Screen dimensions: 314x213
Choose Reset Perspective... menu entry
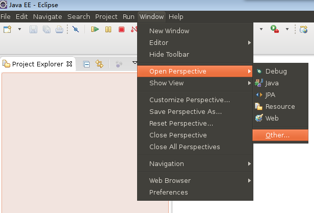click(x=181, y=123)
